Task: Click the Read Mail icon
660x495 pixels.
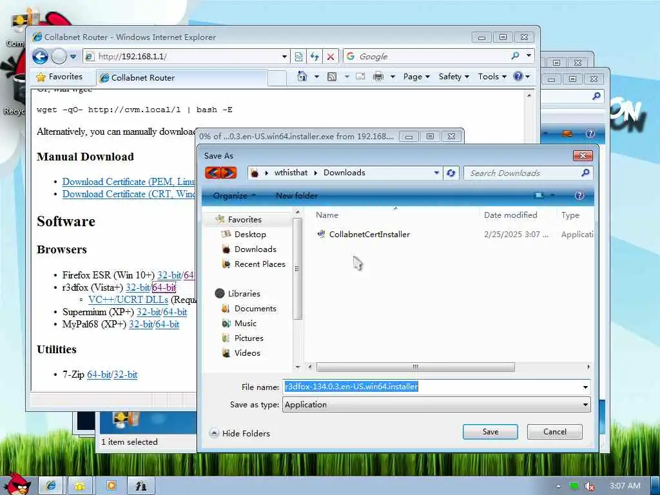Action: click(x=360, y=76)
